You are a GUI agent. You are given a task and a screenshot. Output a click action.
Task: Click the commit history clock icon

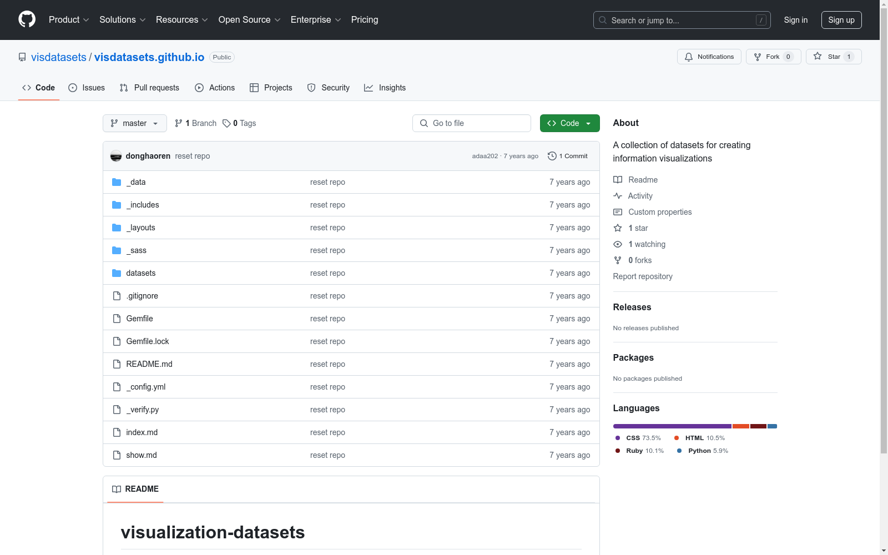coord(552,156)
